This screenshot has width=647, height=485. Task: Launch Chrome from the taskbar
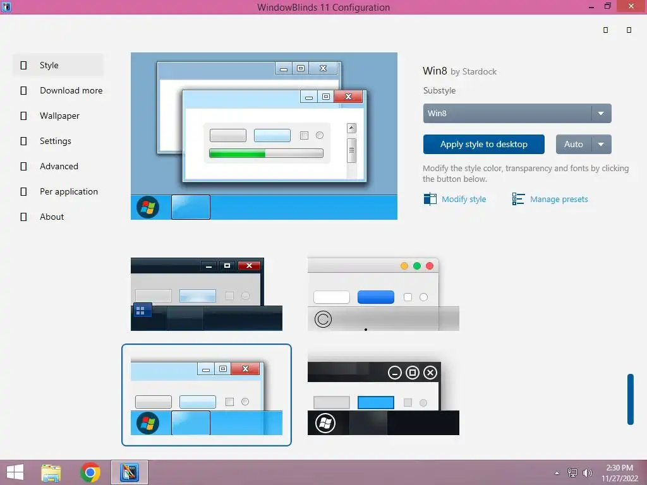point(90,472)
